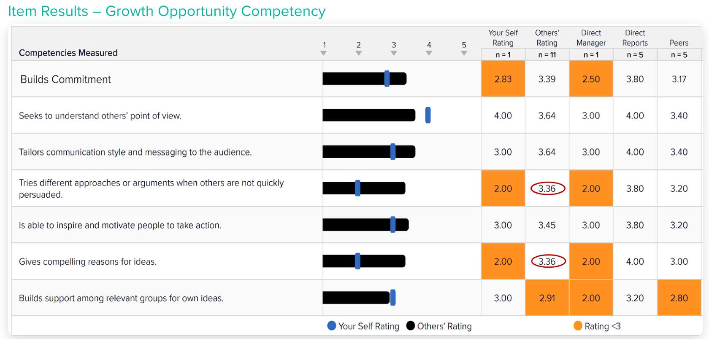Click the blue Your Self Rating legend dot
The height and width of the screenshot is (339, 709).
[332, 326]
